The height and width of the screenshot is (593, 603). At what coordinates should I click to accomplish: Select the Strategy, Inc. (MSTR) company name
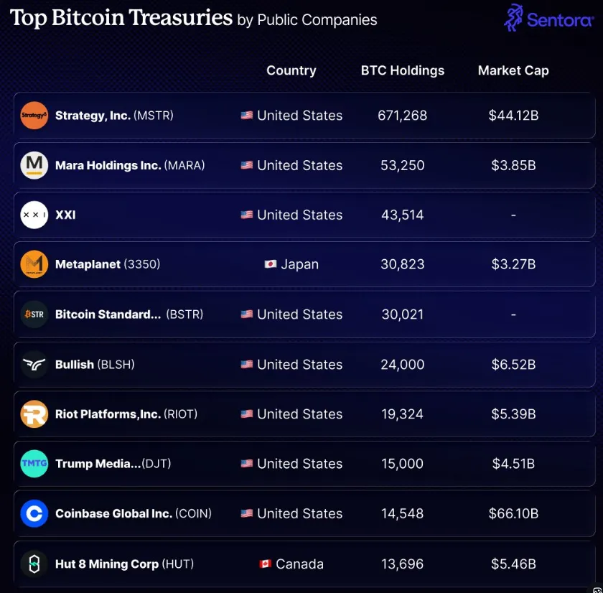pyautogui.click(x=114, y=116)
